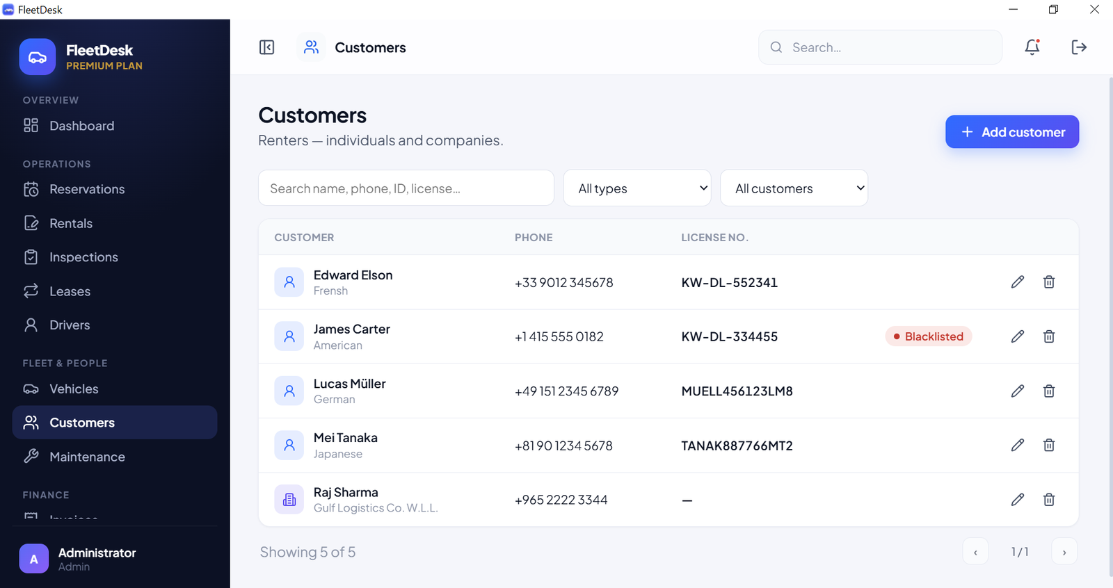
Task: Click the CUSTOMER column header
Action: pyautogui.click(x=304, y=238)
